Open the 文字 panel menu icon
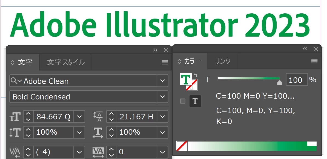327x159 pixels. 165,62
